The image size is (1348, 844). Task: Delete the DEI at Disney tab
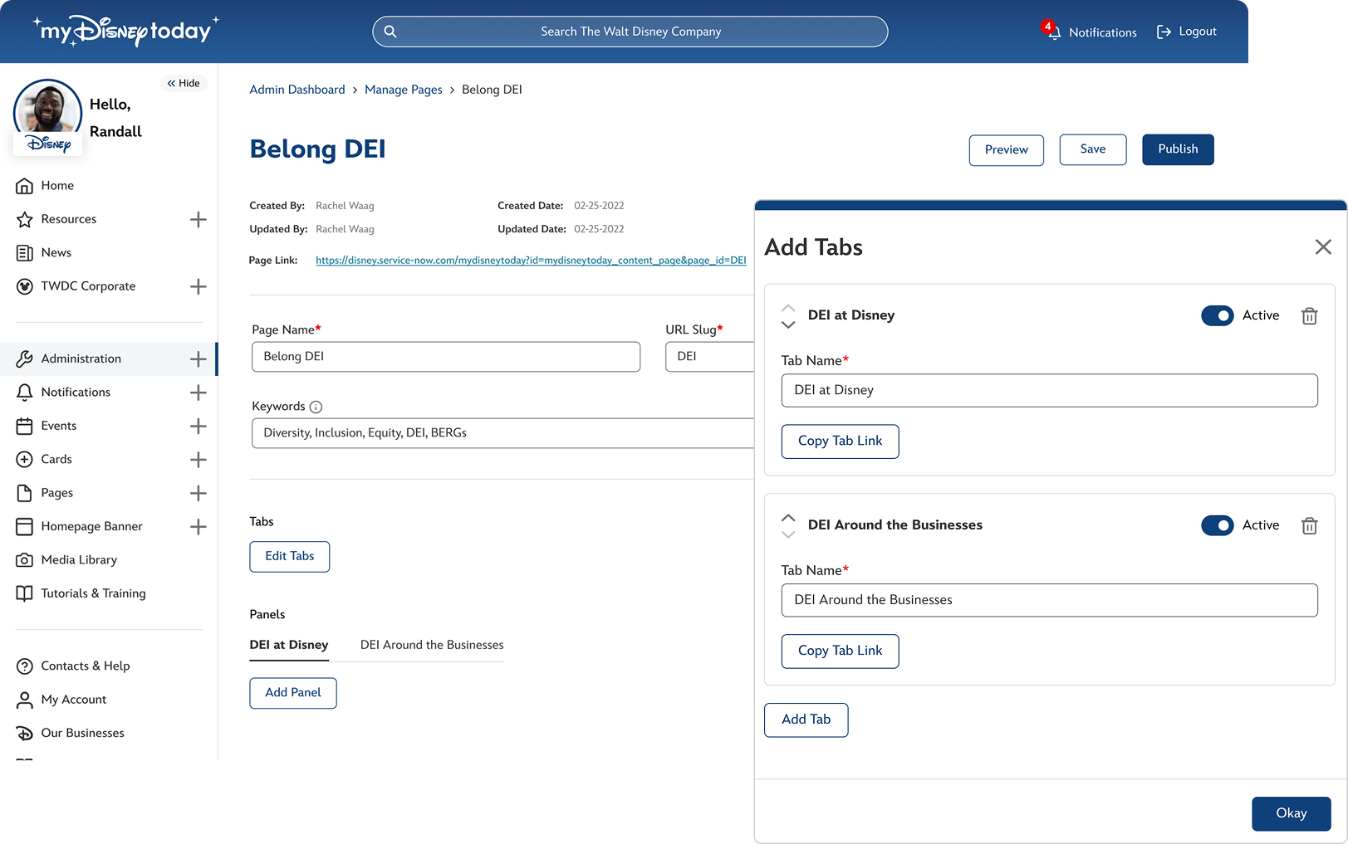1309,316
